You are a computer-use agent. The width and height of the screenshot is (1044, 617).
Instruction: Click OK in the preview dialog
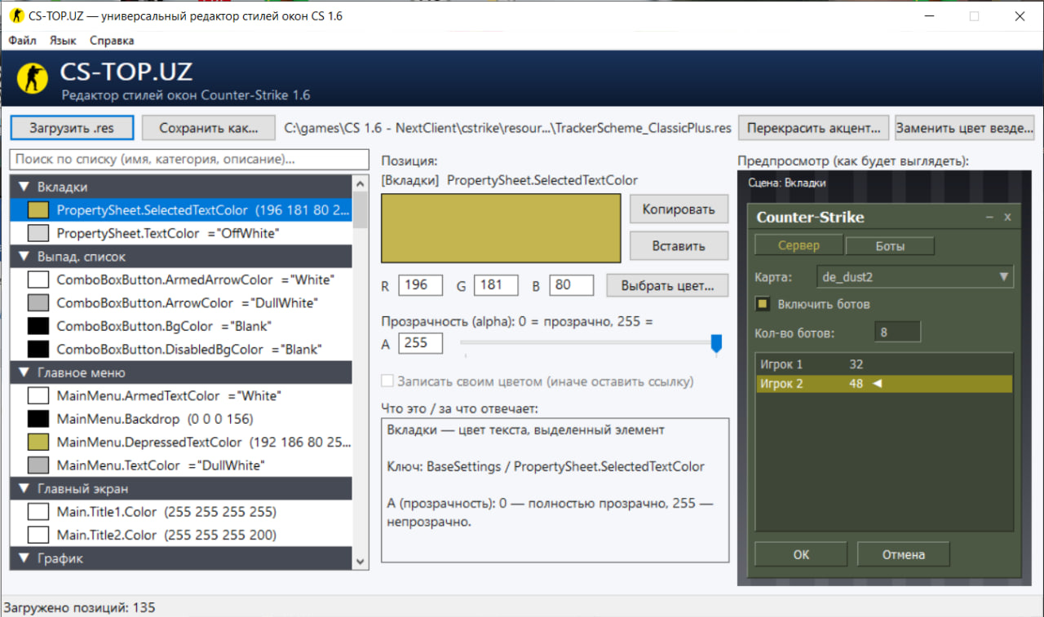click(801, 554)
